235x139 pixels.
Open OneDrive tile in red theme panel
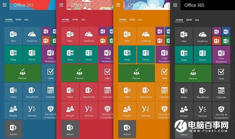89,36
